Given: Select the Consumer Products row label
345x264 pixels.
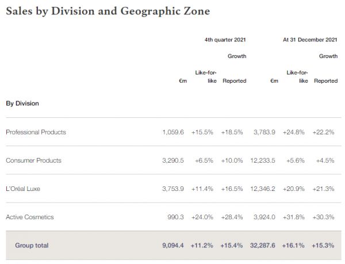Looking at the screenshot, I should (x=33, y=160).
